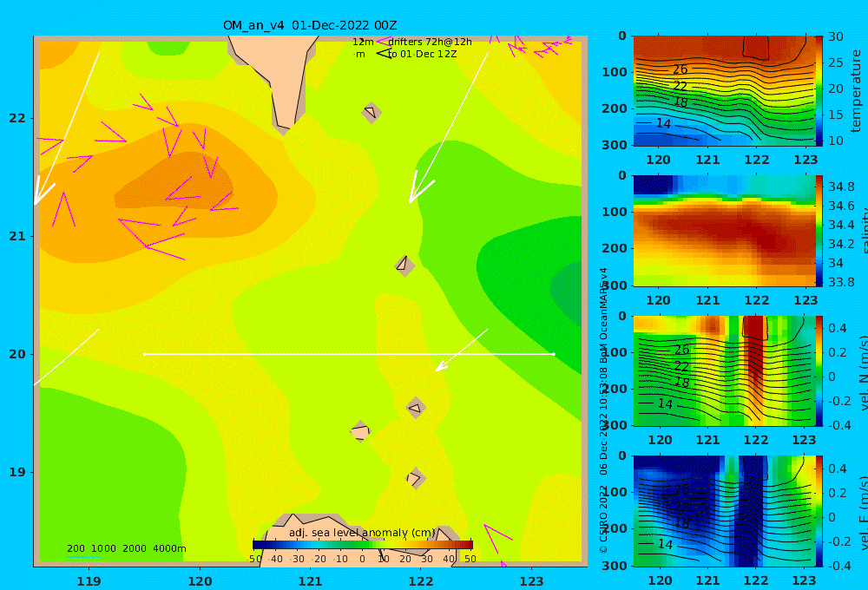Click the transect line's eastern endpoint dot
The image size is (868, 590).
(554, 354)
